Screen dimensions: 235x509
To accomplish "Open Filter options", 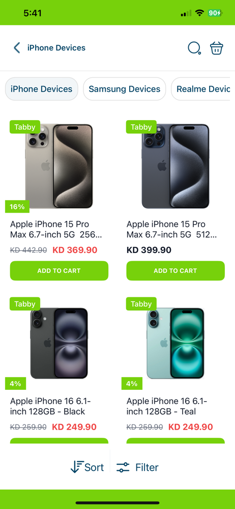I will coord(137,467).
